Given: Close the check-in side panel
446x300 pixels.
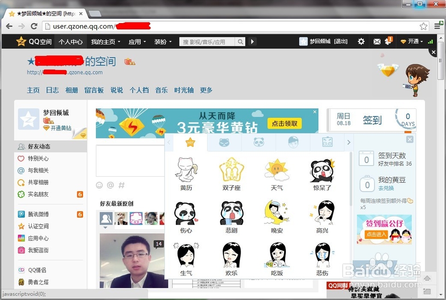Looking at the screenshot, I should pos(409,139).
